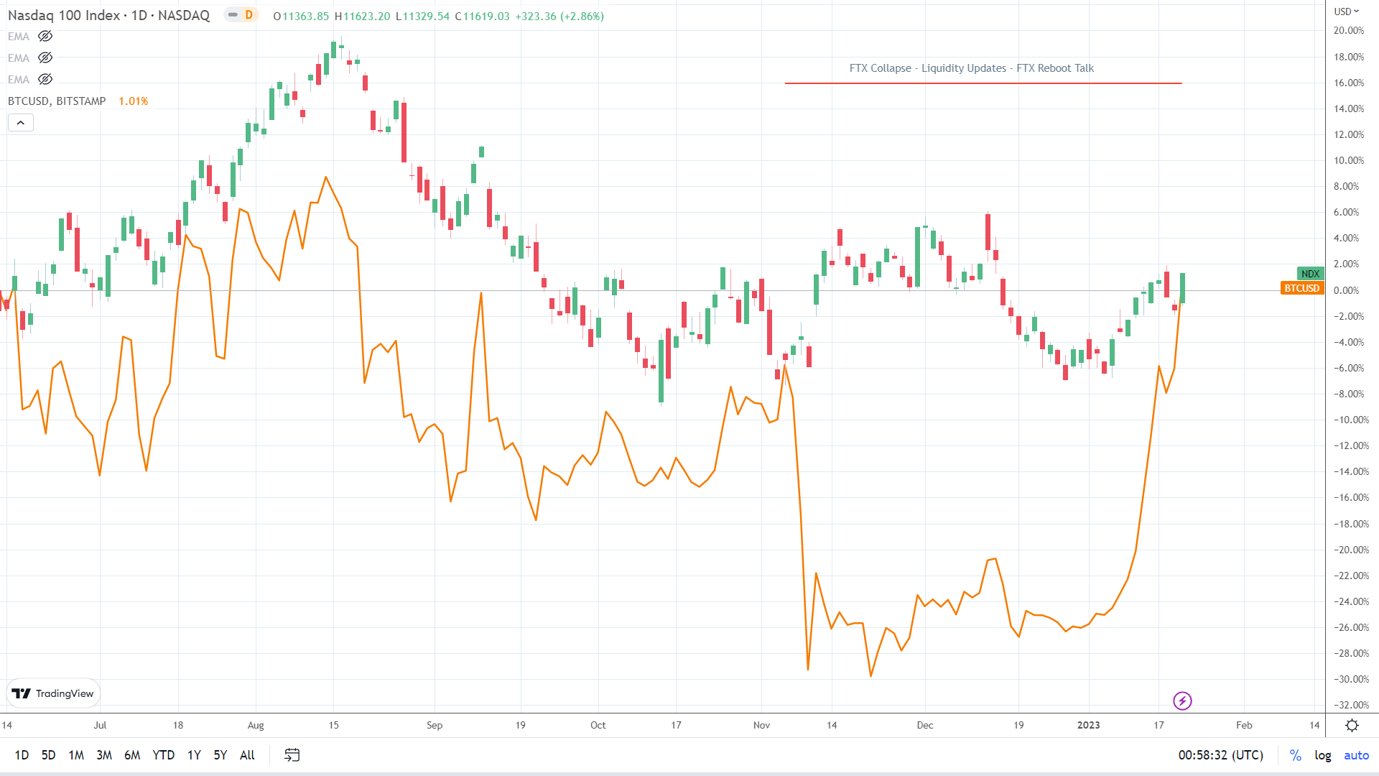Image resolution: width=1379 pixels, height=776 pixels.
Task: Click the +323.36 (+2.86%) change value
Action: [x=560, y=16]
